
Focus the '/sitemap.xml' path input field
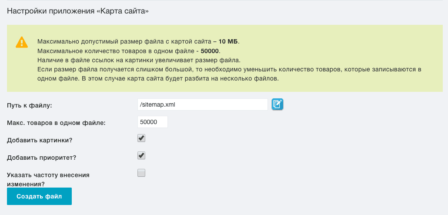(203, 104)
